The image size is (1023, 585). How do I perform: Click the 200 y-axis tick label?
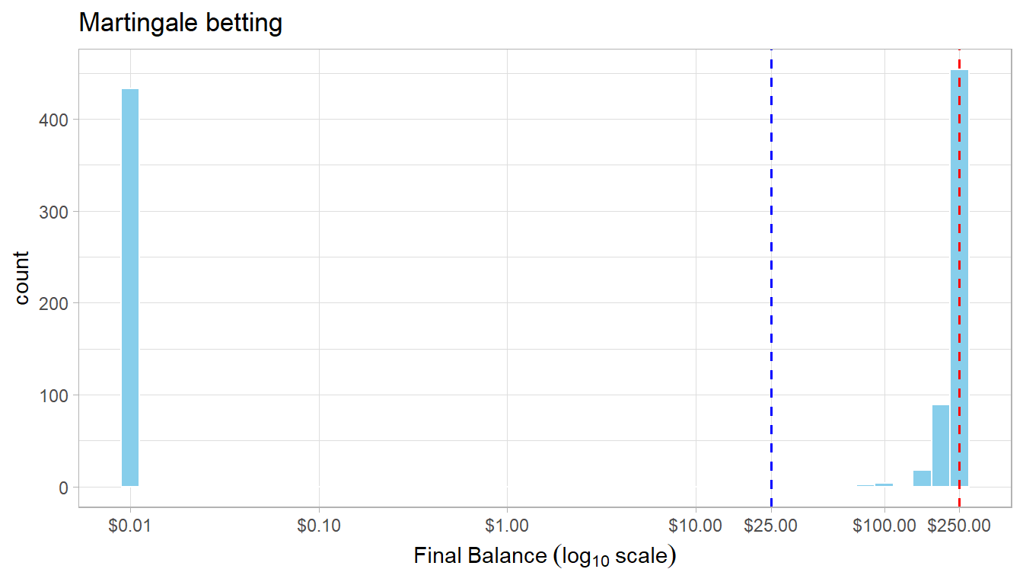pyautogui.click(x=58, y=303)
